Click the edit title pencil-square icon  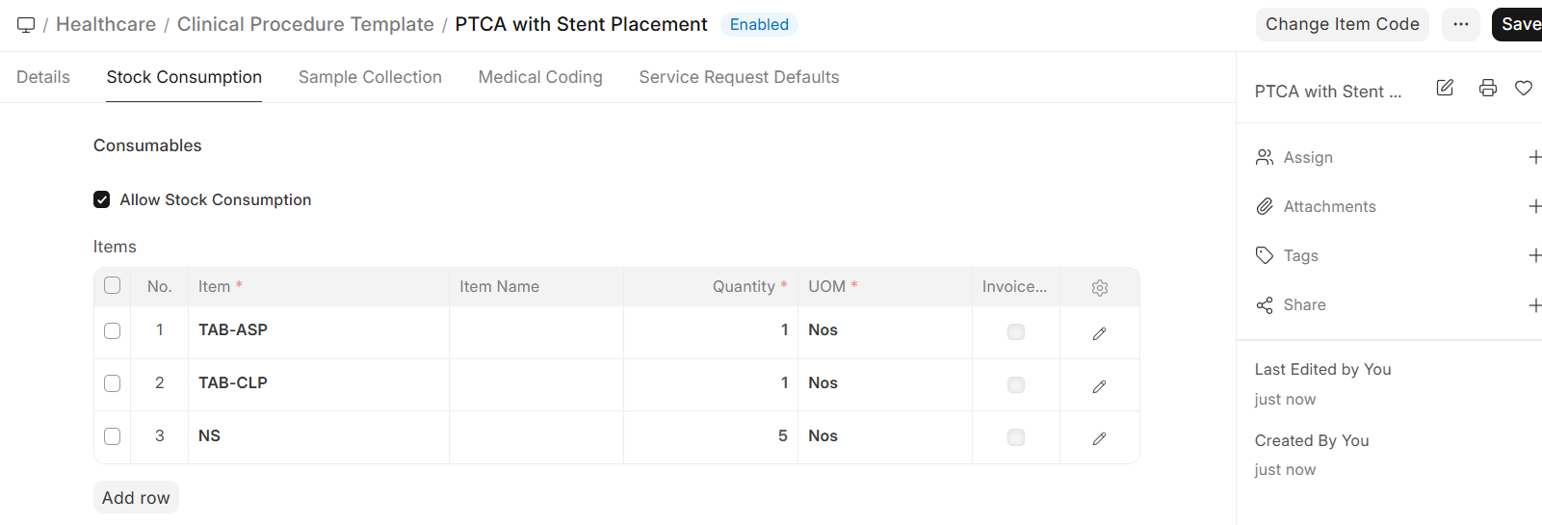tap(1445, 89)
